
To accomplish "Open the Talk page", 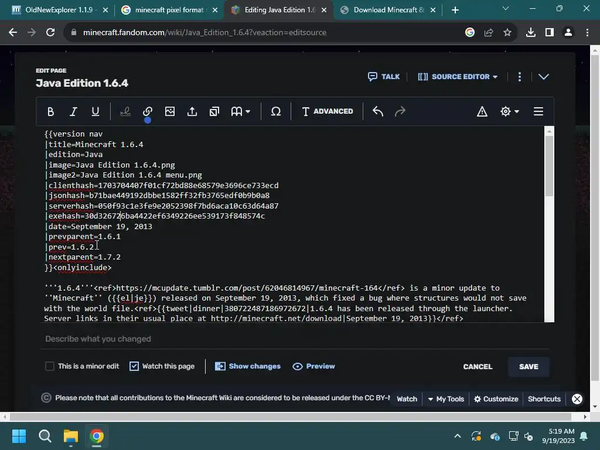I will pos(384,77).
